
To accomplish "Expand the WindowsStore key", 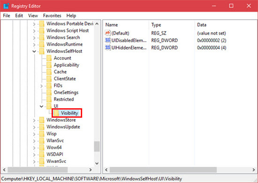I will coord(34,120).
